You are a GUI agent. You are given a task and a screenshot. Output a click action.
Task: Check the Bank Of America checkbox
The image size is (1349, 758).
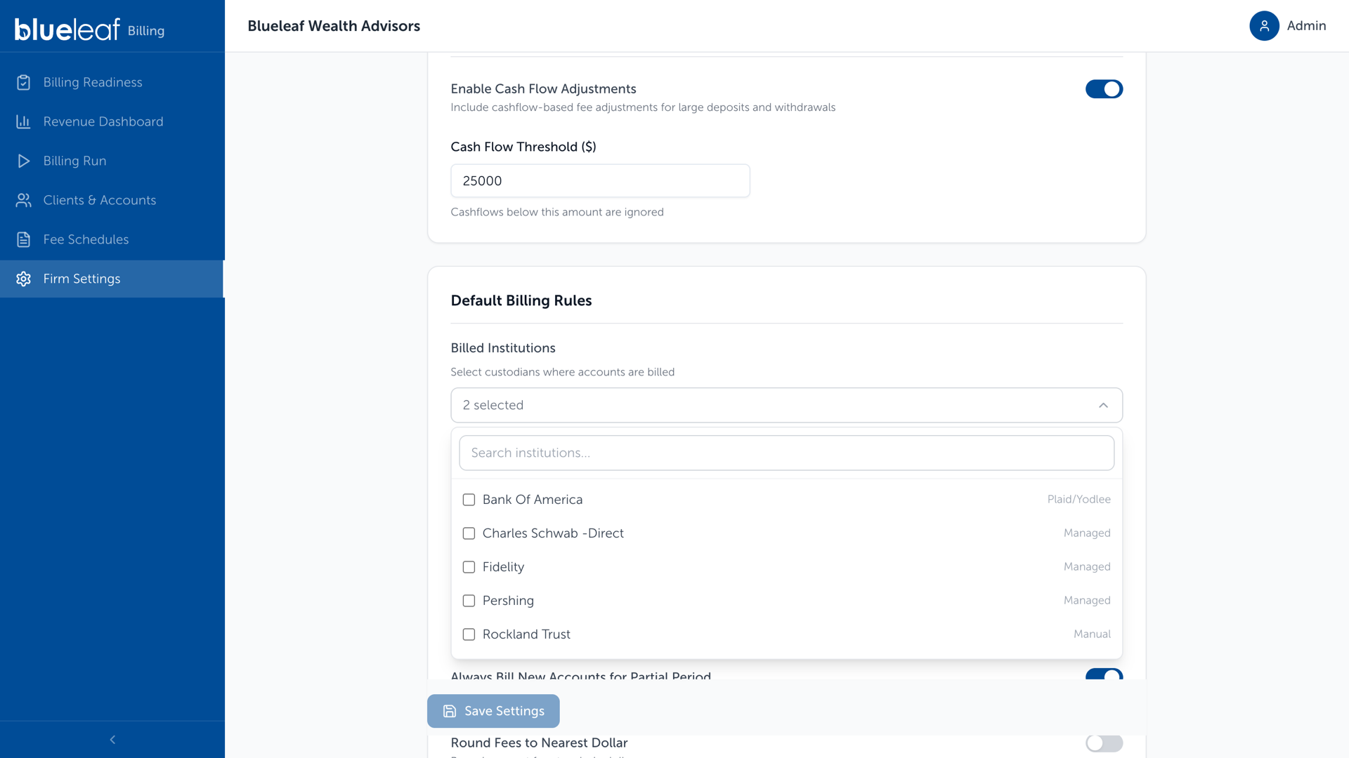tap(469, 500)
